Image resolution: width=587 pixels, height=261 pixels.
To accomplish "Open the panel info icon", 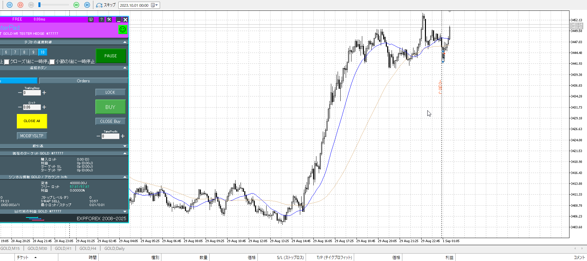I will point(91,20).
